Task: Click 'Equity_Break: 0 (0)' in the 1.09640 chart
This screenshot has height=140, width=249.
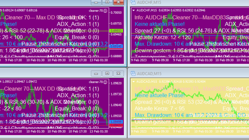Action: [x=77, y=109]
